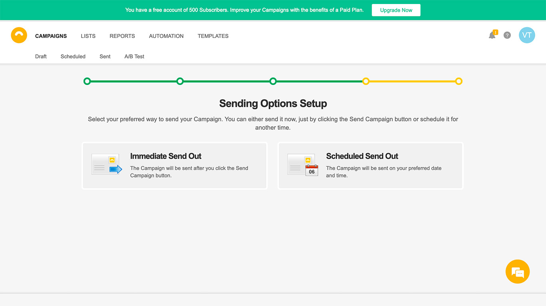
Task: Go to the Sent campaigns tab
Action: click(x=105, y=56)
